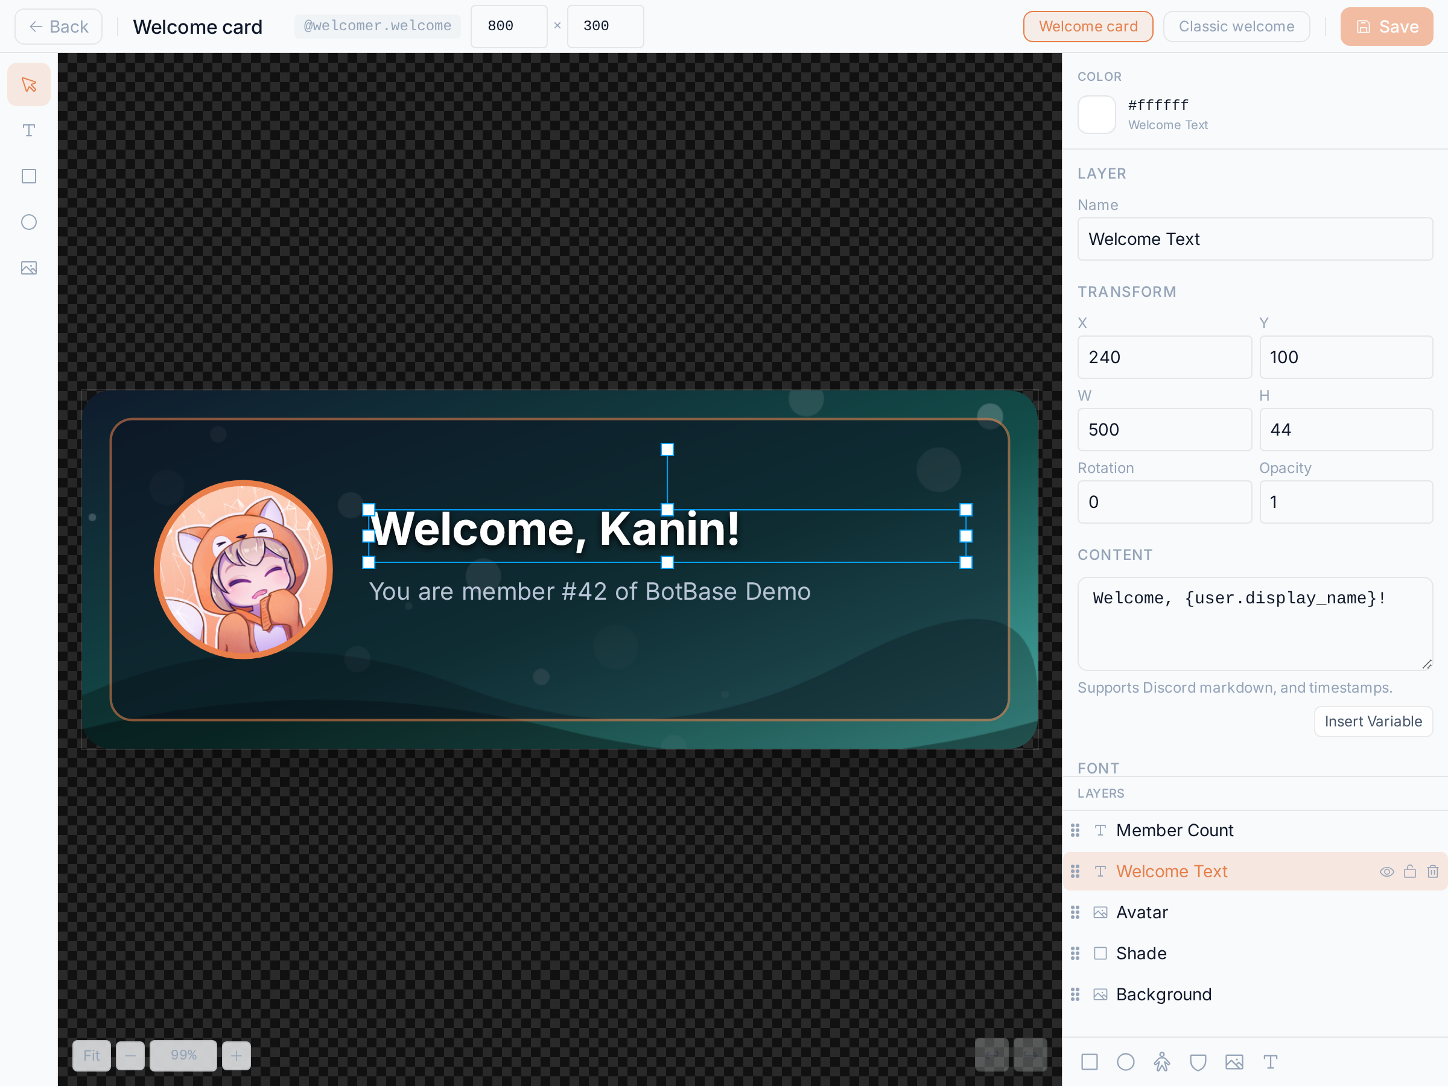Add a text layer from bottom bar
Screen dimensions: 1448x1086
[1271, 1062]
